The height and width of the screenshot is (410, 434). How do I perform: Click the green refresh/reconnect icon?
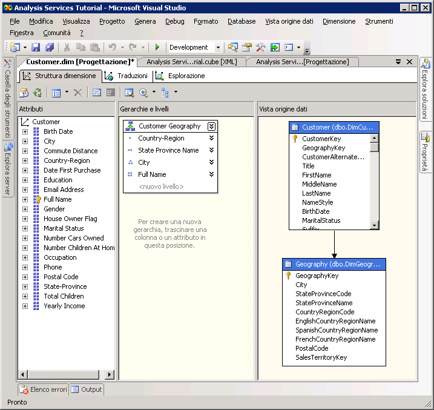(x=38, y=93)
